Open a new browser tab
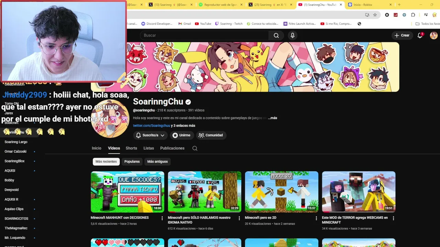This screenshot has height=247, width=440. pos(399,5)
